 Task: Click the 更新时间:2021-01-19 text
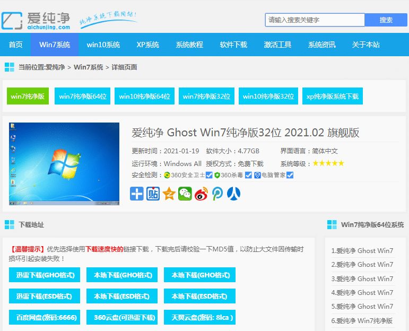click(166, 151)
